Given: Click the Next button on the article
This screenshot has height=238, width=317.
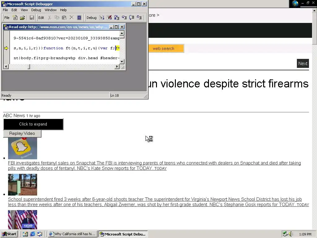Looking at the screenshot, I should tap(303, 63).
